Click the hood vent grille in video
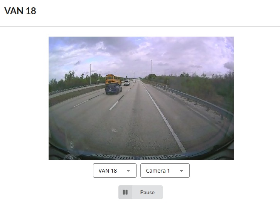Image resolution: width=280 pixels, height=210 pixels. [x=138, y=157]
